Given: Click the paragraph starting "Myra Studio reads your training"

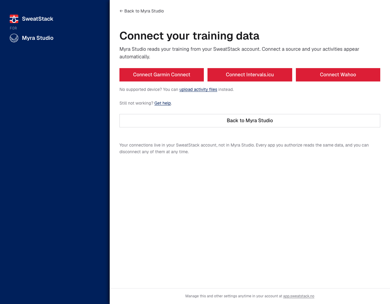Looking at the screenshot, I should pos(239,53).
